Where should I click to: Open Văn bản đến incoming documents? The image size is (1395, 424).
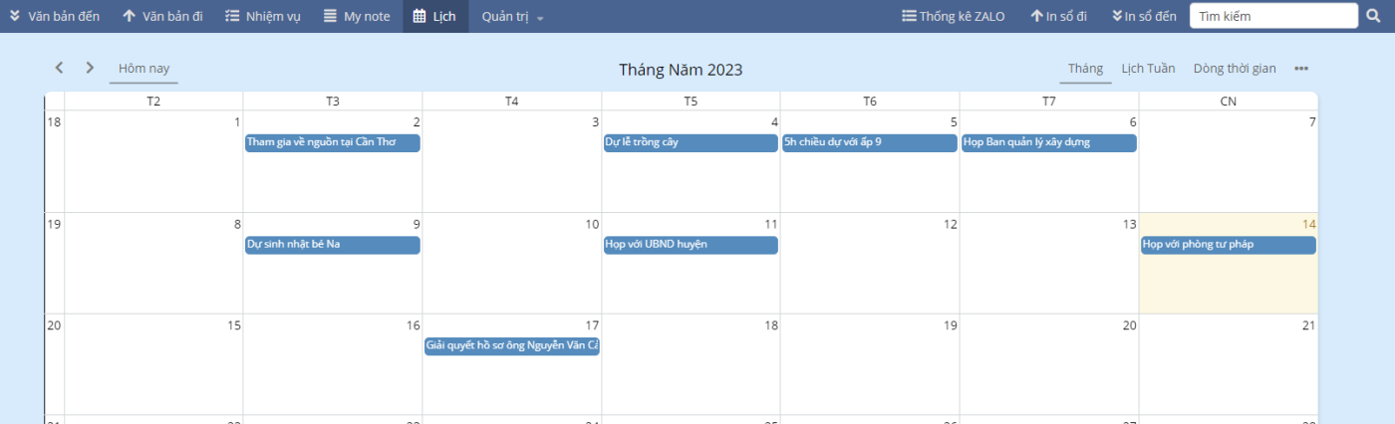[54, 16]
